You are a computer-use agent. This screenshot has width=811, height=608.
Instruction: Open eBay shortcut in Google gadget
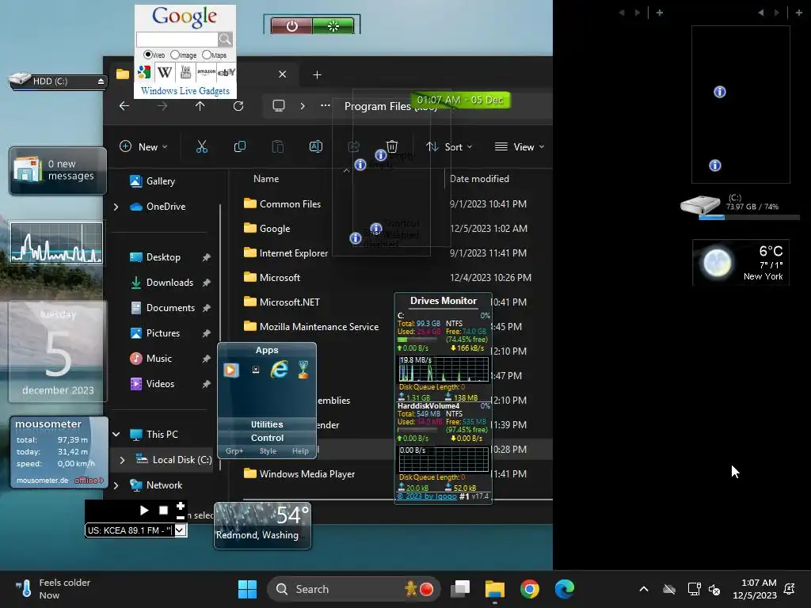pos(226,72)
